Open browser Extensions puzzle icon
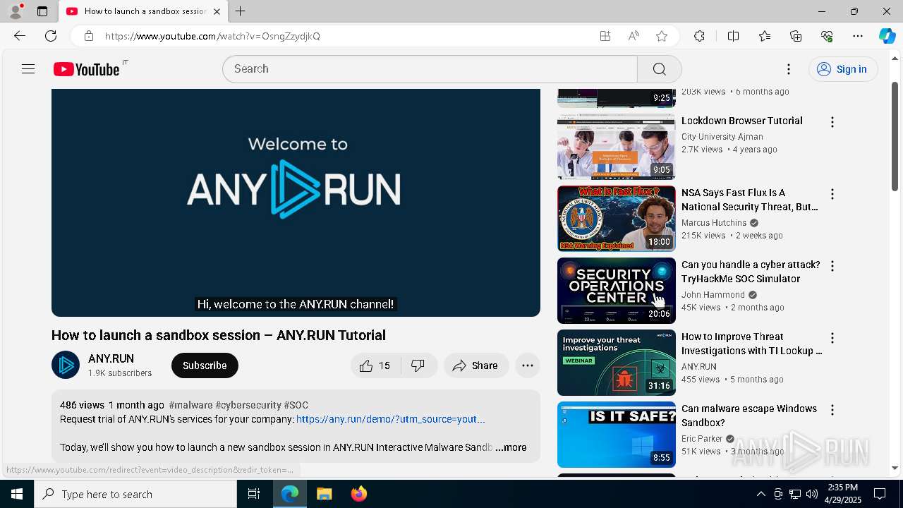This screenshot has width=903, height=508. [699, 36]
